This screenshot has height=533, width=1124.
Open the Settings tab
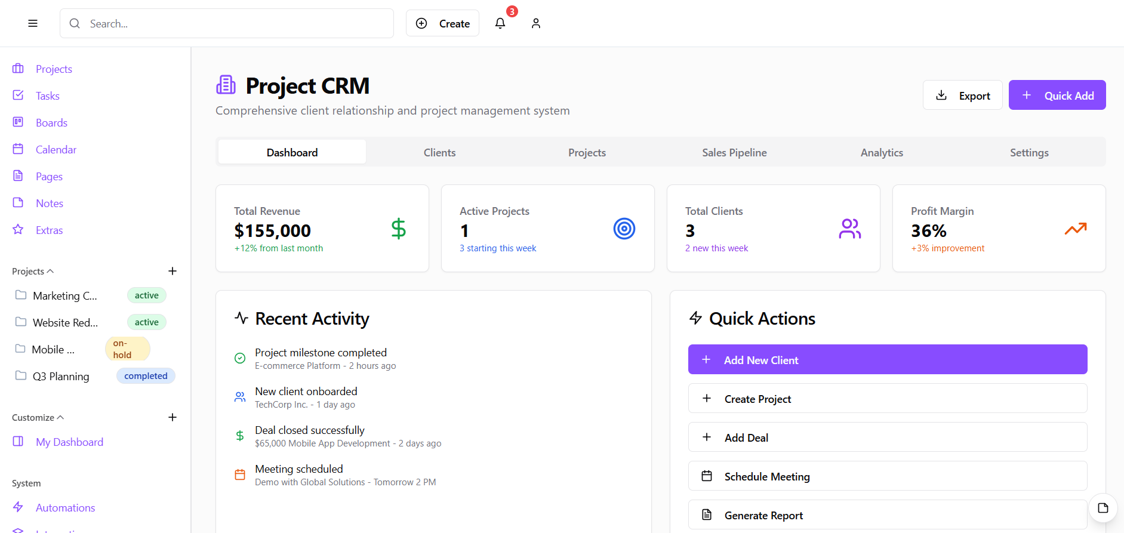pos(1029,152)
